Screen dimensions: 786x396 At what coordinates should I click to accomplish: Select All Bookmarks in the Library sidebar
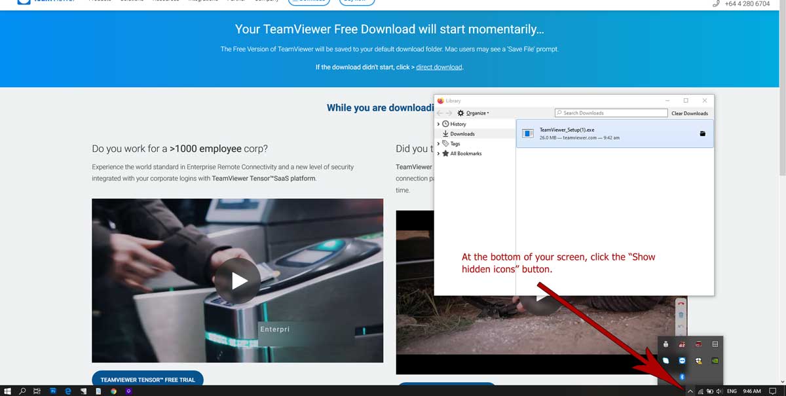click(x=466, y=153)
